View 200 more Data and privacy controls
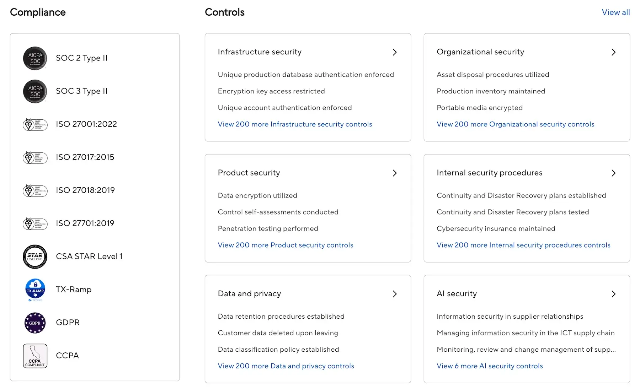Image resolution: width=640 pixels, height=389 pixels. 286,366
